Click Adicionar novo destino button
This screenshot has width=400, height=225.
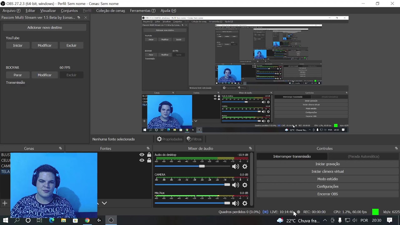[x=45, y=27]
